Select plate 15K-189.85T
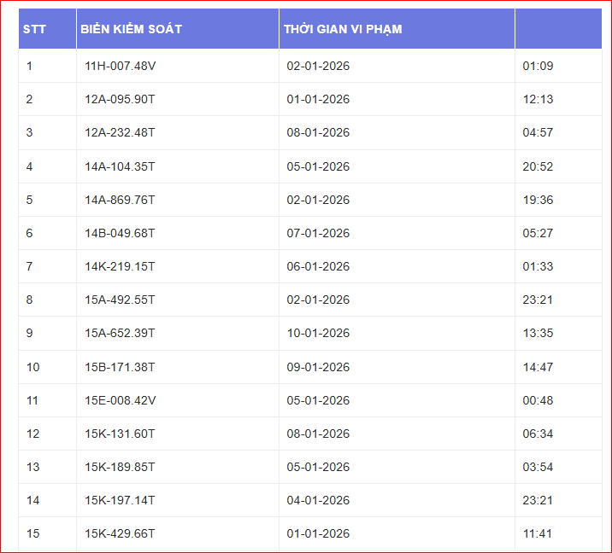Image resolution: width=612 pixels, height=553 pixels. pos(120,467)
